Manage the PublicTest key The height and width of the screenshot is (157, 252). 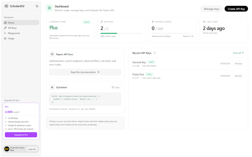[x=238, y=76]
